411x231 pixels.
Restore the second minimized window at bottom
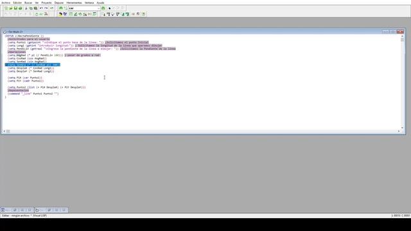click(49, 210)
